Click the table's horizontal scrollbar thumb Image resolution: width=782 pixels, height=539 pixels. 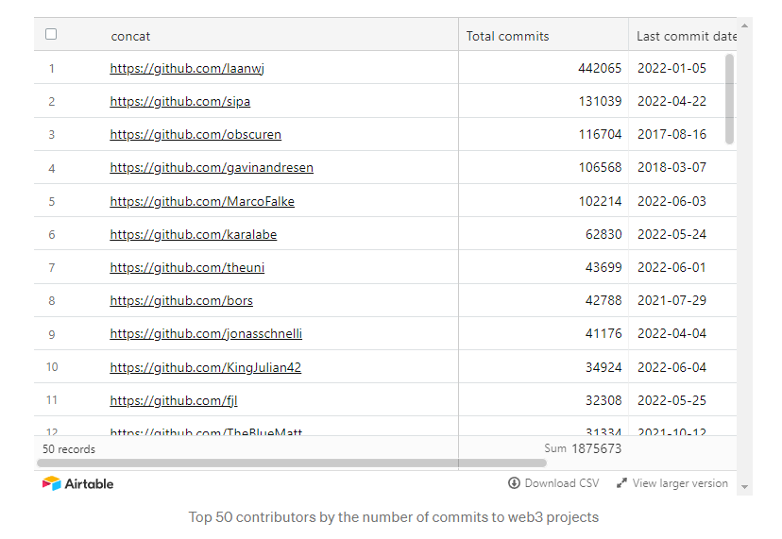point(291,463)
